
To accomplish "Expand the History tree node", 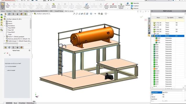I will pos(5,21).
